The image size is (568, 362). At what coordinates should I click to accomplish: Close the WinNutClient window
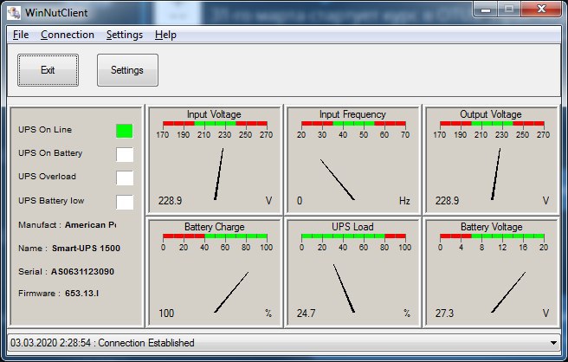click(541, 9)
